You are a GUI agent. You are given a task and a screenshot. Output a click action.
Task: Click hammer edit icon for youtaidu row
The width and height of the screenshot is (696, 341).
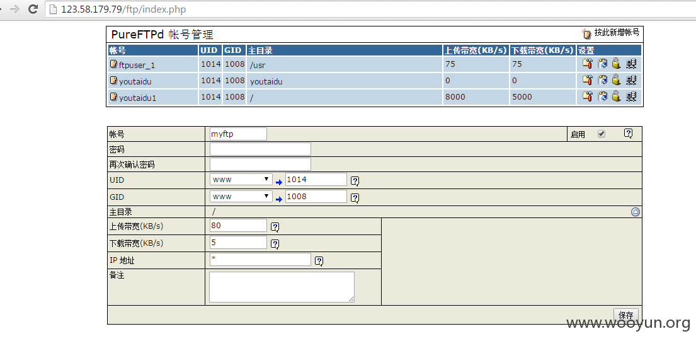pos(587,81)
